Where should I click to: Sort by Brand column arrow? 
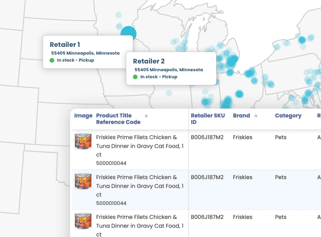tap(256, 116)
